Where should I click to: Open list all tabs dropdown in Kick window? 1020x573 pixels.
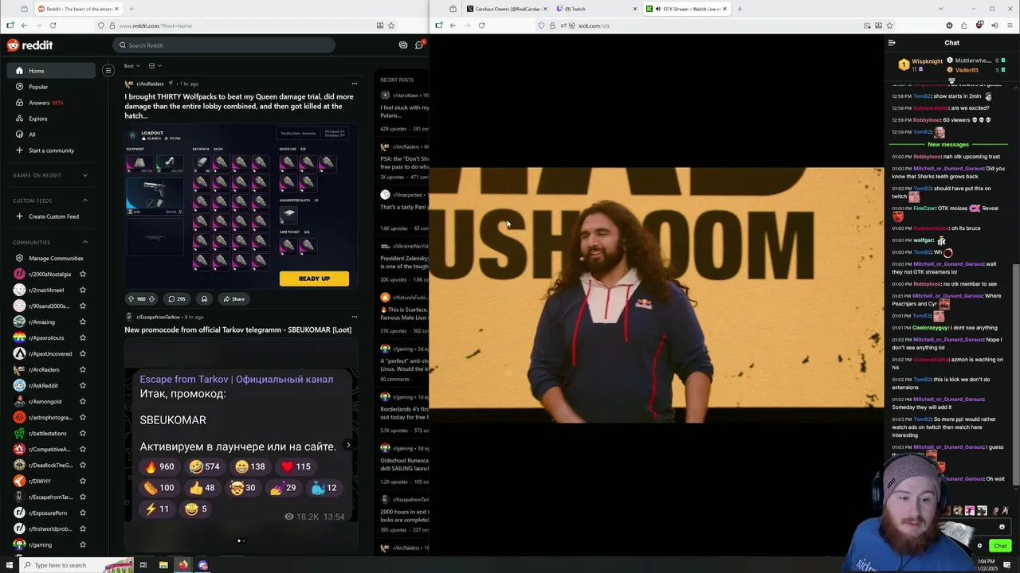point(941,9)
